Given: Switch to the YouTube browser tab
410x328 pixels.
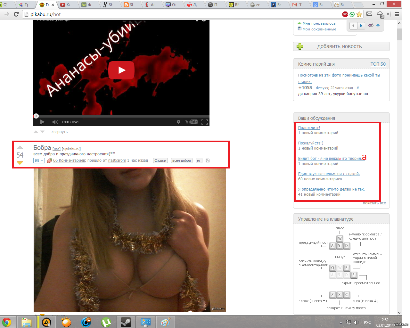Looking at the screenshot, I should click(x=66, y=5).
